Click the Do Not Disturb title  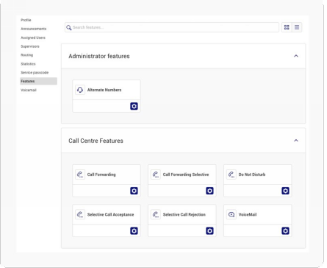[x=252, y=174]
